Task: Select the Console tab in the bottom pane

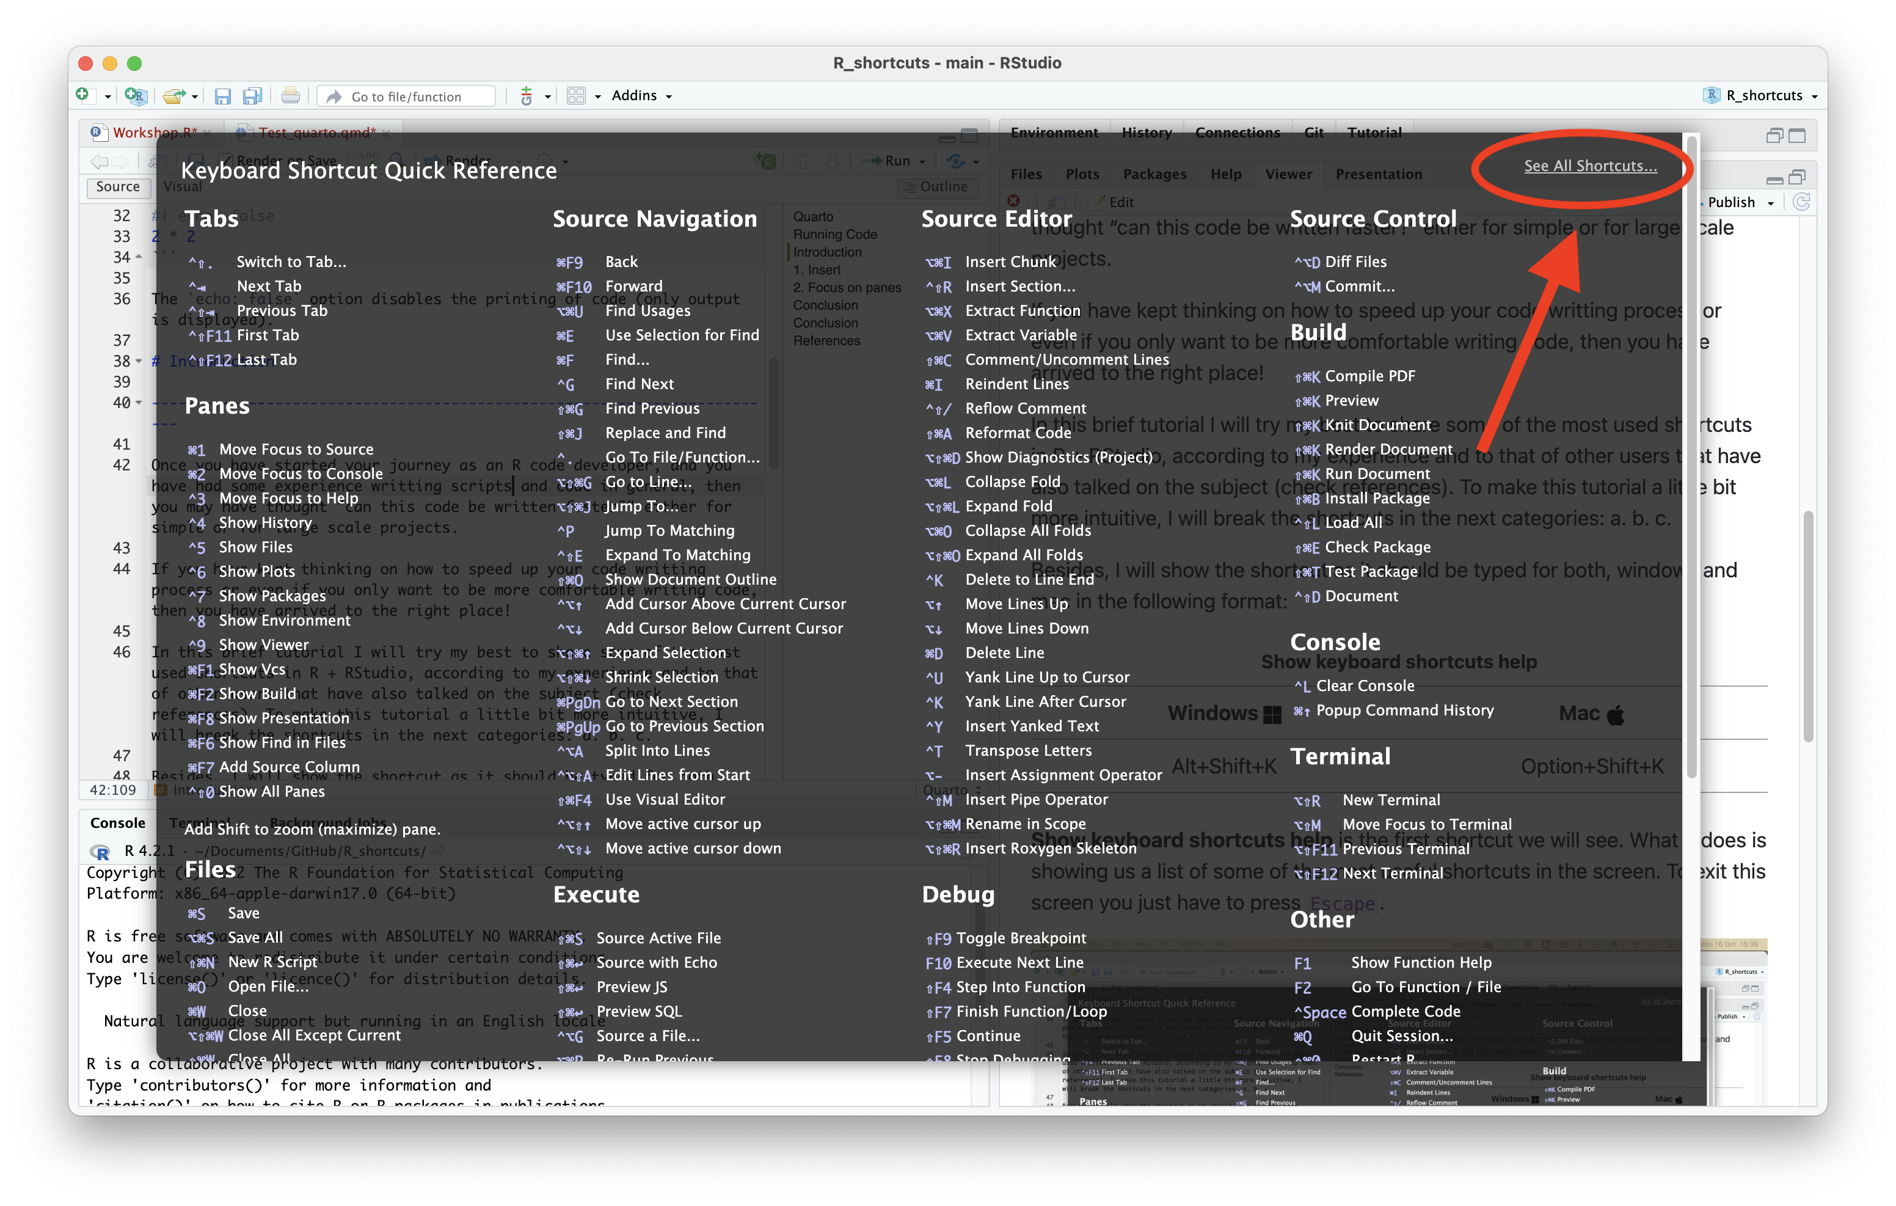Action: 117,822
